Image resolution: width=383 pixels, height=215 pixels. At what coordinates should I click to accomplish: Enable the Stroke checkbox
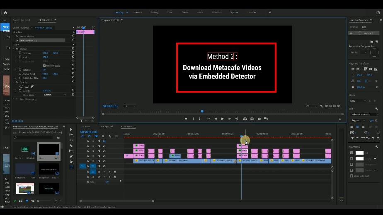[351, 159]
